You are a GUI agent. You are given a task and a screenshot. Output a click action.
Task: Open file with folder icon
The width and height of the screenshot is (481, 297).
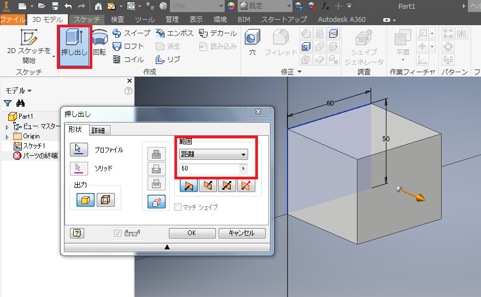click(42, 6)
